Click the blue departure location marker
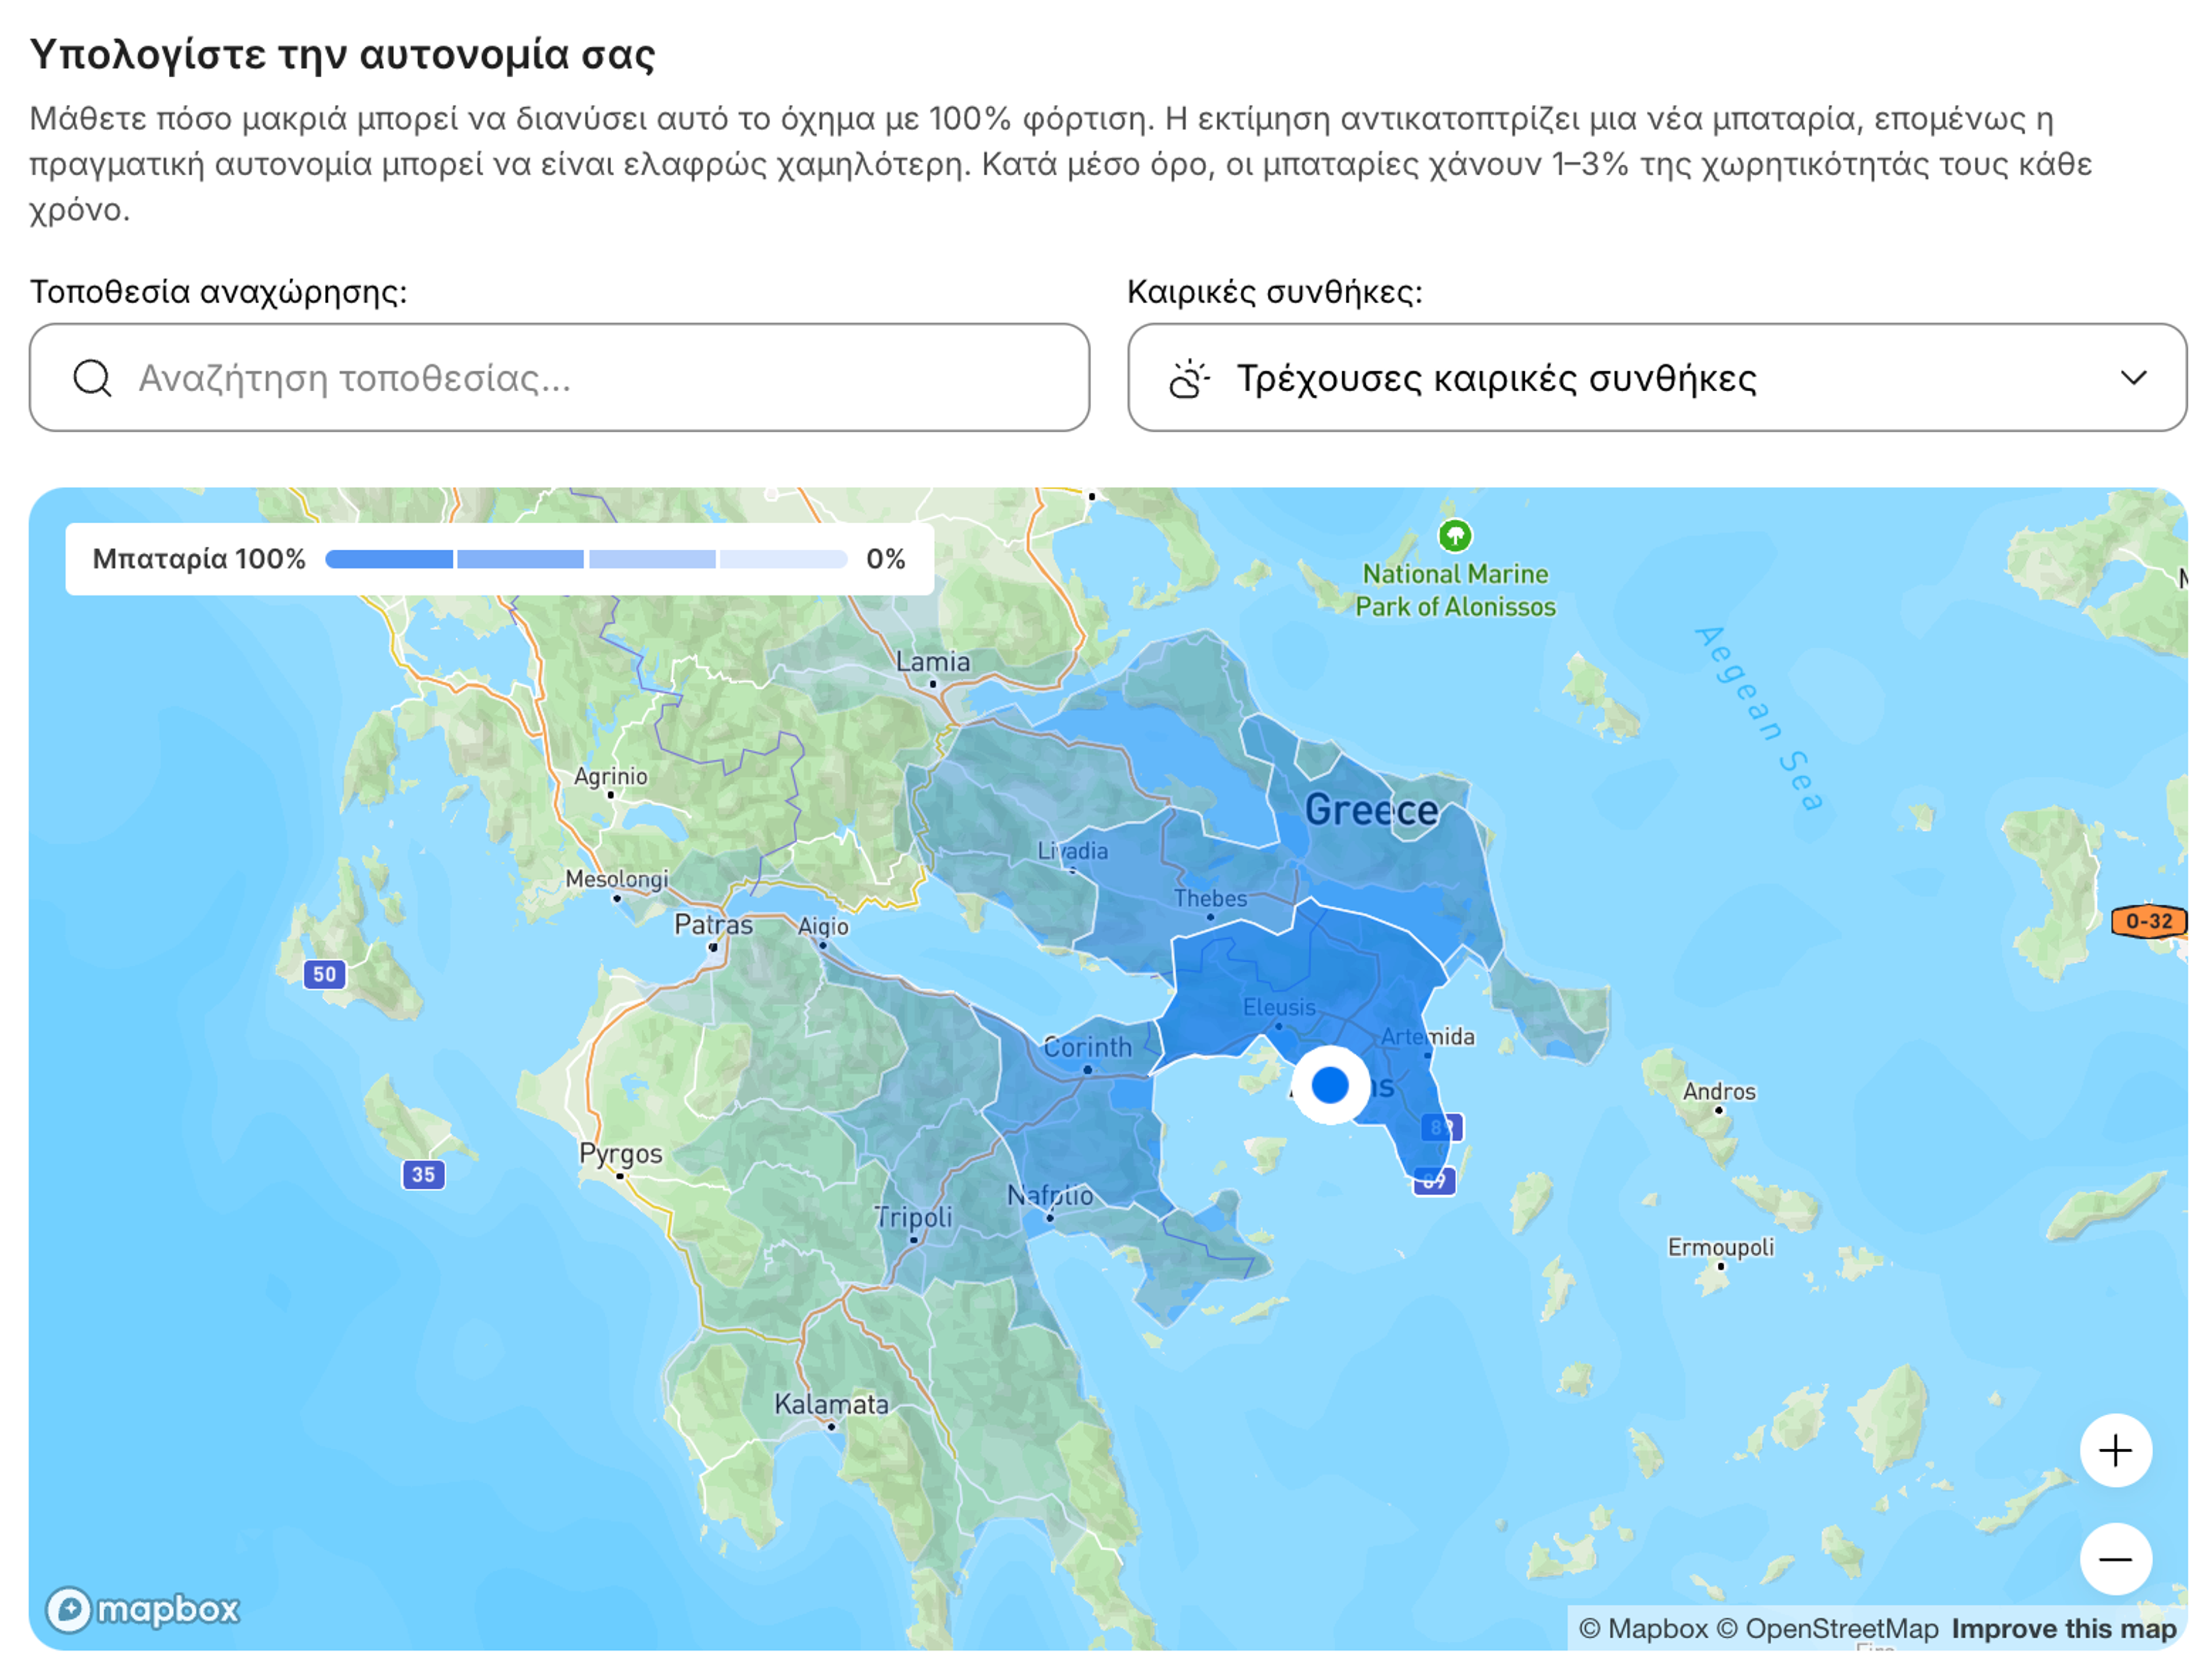Image resolution: width=2212 pixels, height=1670 pixels. (1330, 1085)
